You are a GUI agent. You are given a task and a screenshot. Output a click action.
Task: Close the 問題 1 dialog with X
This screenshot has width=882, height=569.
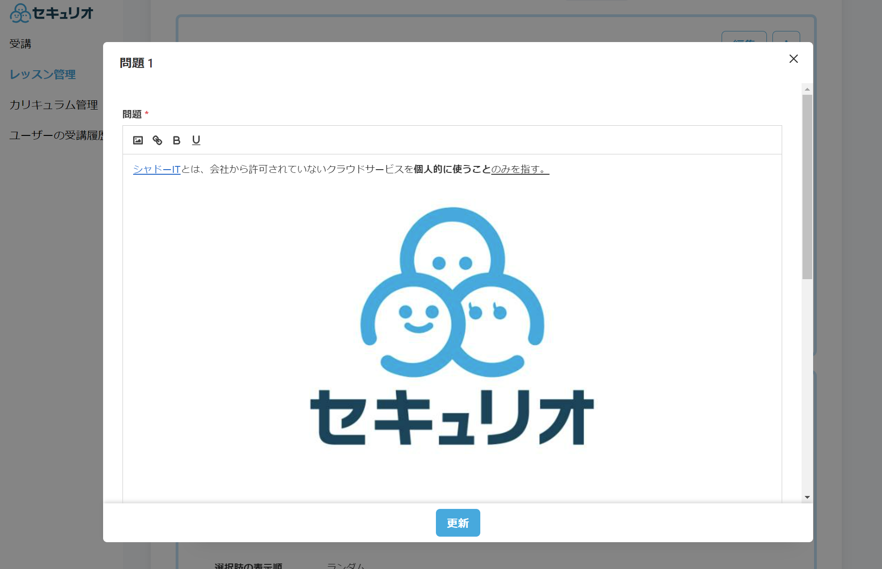793,59
